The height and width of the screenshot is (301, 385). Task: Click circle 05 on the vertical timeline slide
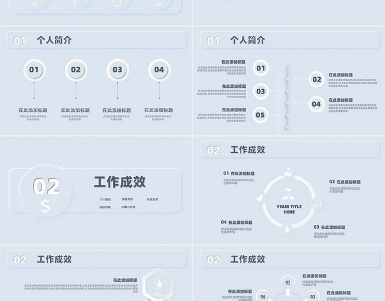[x=260, y=115]
